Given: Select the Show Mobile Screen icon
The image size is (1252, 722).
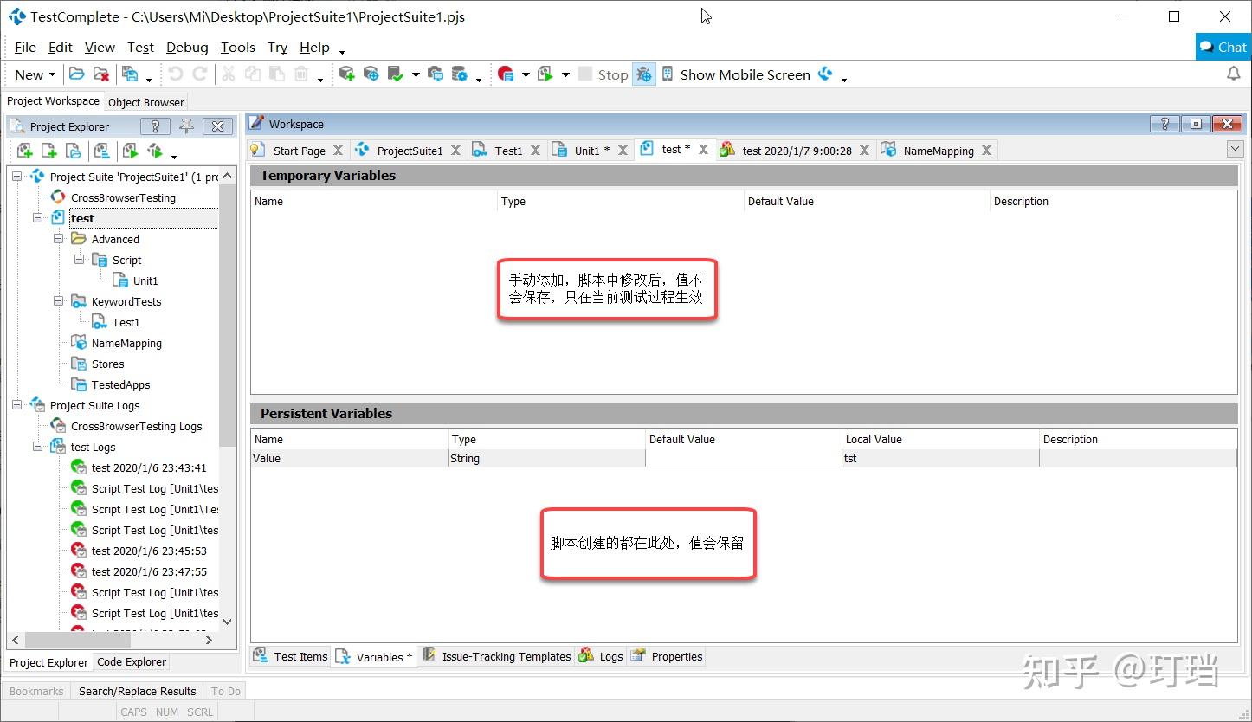Looking at the screenshot, I should 667,74.
